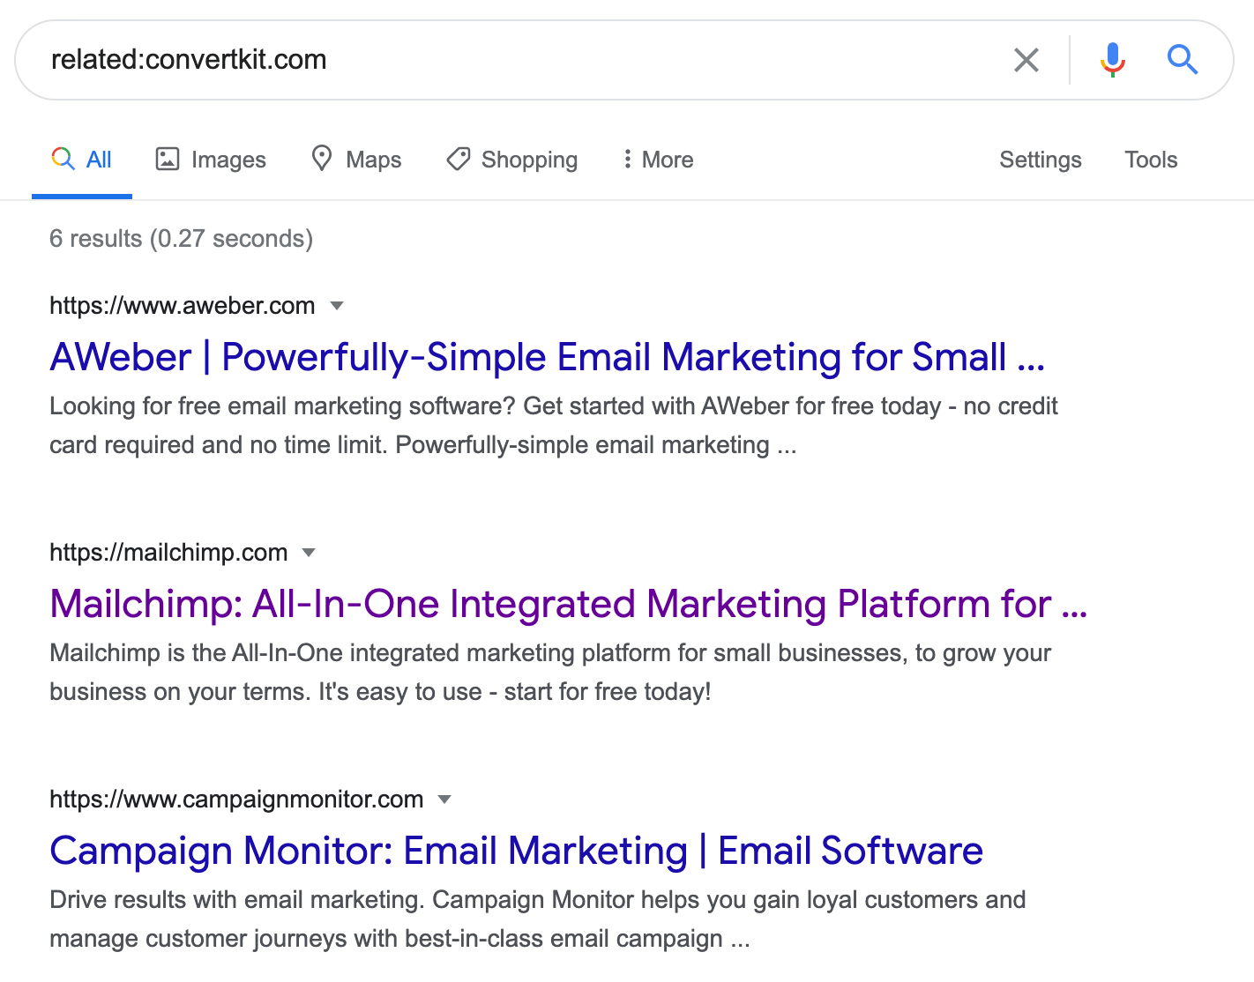Clear the search box with X icon

1026,60
